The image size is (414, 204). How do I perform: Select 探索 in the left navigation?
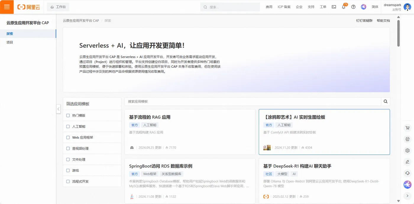click(28, 34)
